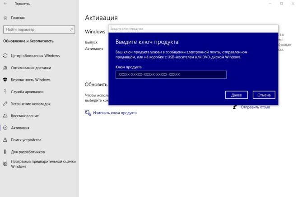Click the Активация page heading
The height and width of the screenshot is (197, 298).
click(x=101, y=18)
